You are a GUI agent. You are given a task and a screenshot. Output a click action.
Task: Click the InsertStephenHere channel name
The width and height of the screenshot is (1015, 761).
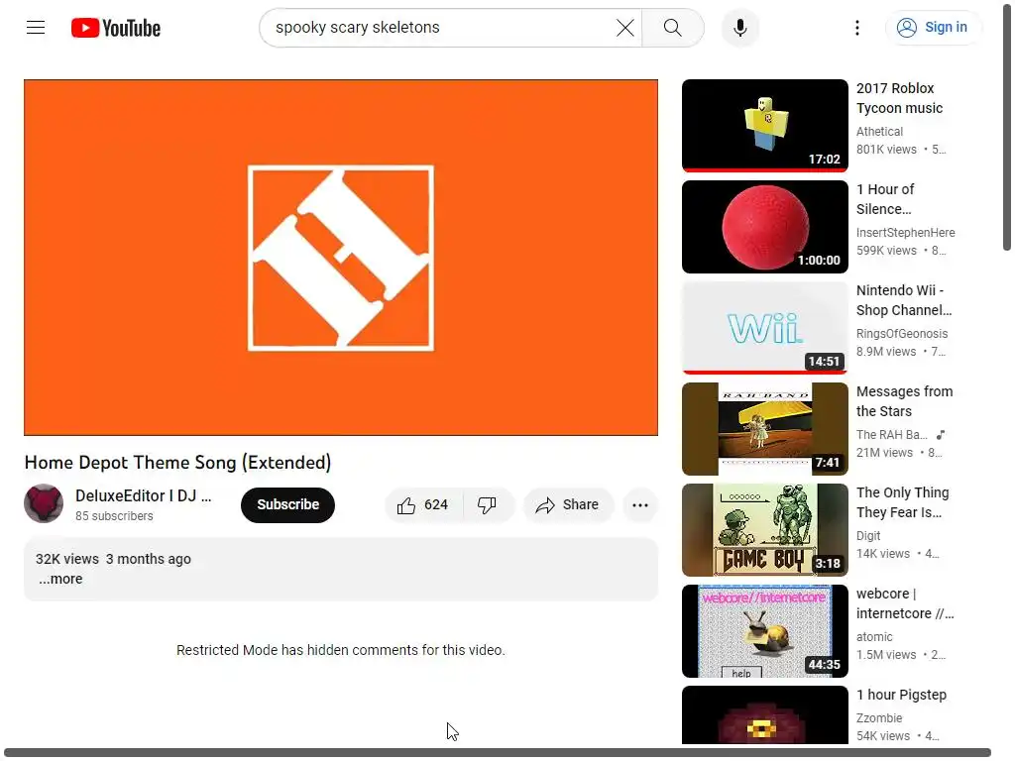click(905, 232)
